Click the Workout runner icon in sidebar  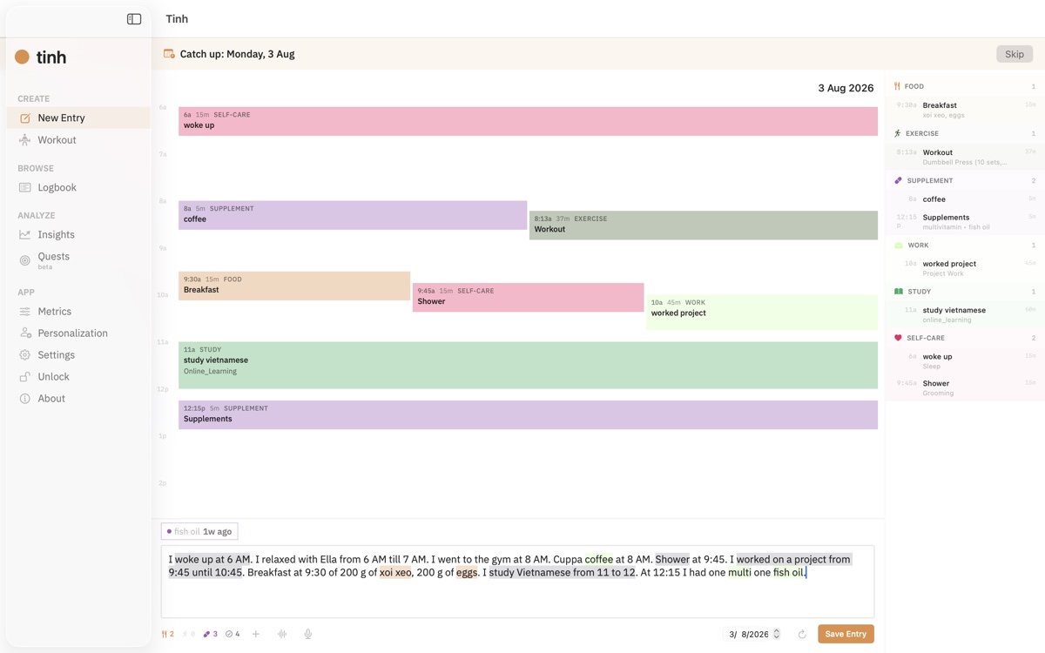tap(24, 139)
